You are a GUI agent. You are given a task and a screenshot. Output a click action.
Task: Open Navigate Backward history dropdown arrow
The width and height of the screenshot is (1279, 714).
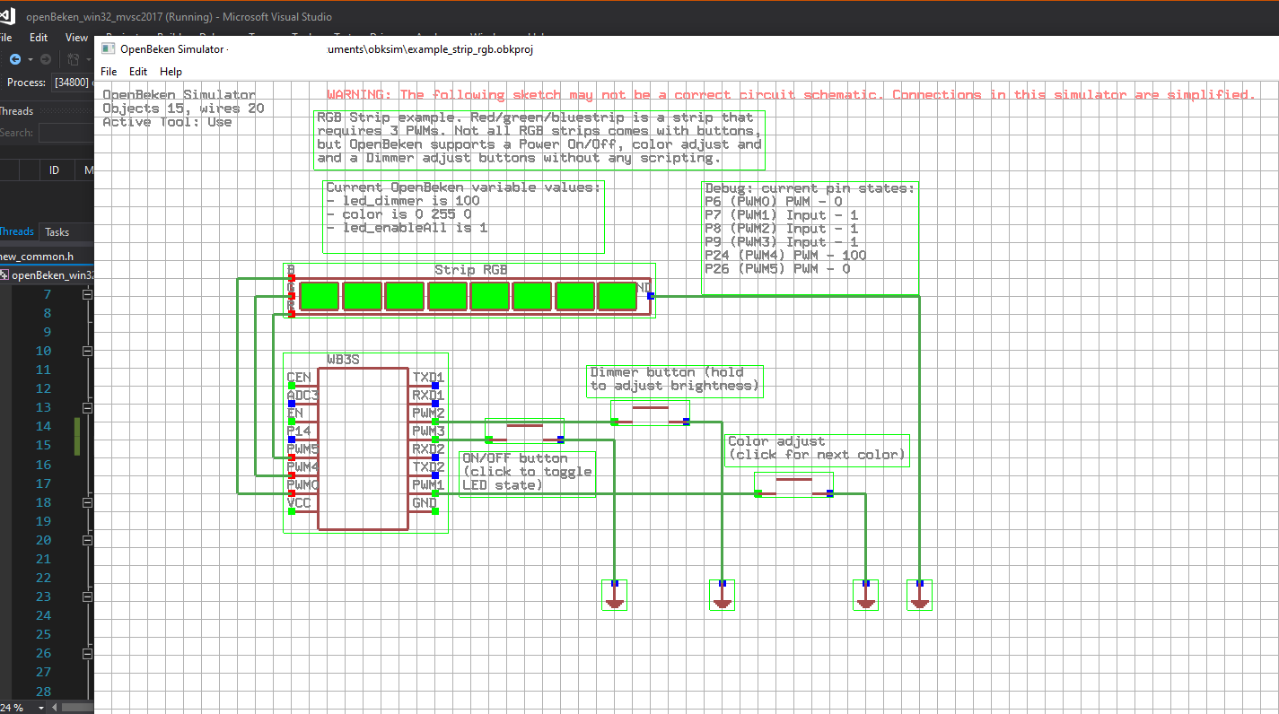29,59
